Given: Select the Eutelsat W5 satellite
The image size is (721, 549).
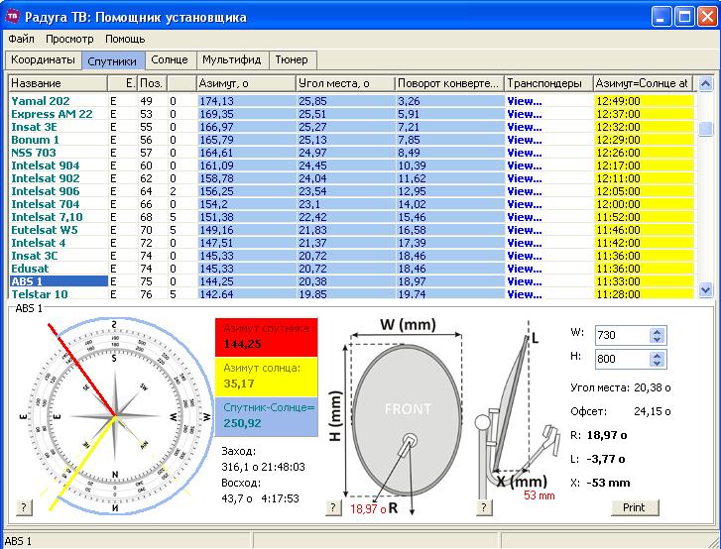Looking at the screenshot, I should click(x=45, y=230).
